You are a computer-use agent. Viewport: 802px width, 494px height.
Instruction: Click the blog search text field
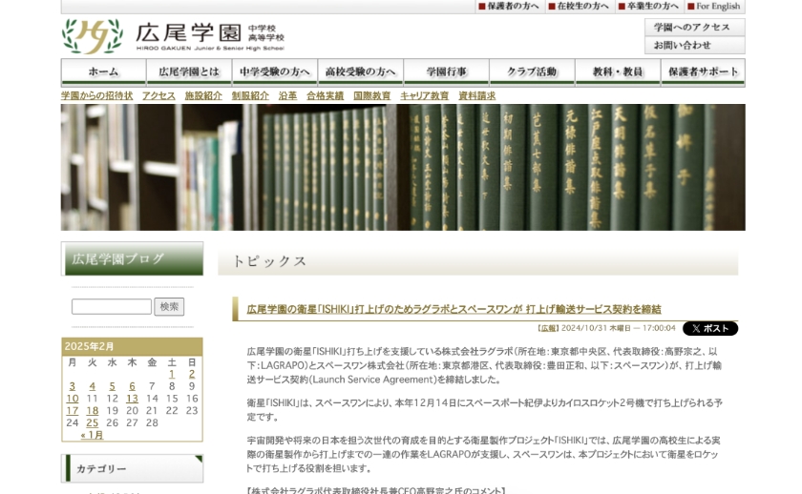coord(112,307)
